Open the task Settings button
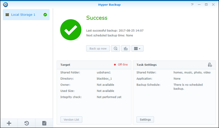Image resolution: width=219 pixels, height=128 pixels. pyautogui.click(x=145, y=120)
